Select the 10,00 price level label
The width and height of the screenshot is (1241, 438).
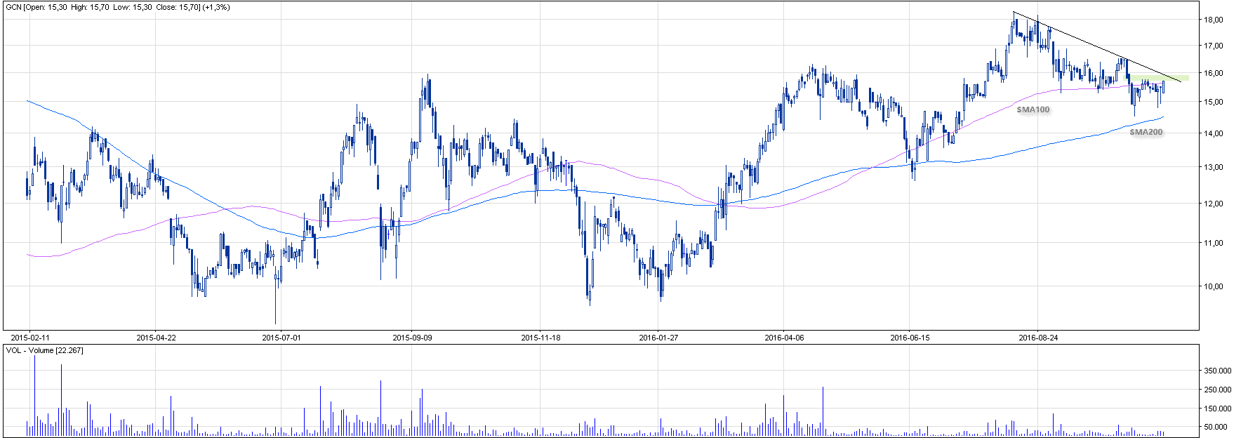click(x=1213, y=286)
